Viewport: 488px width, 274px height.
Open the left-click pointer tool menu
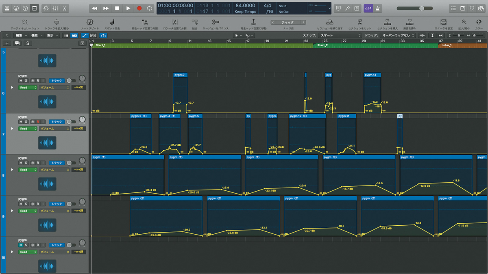point(237,35)
